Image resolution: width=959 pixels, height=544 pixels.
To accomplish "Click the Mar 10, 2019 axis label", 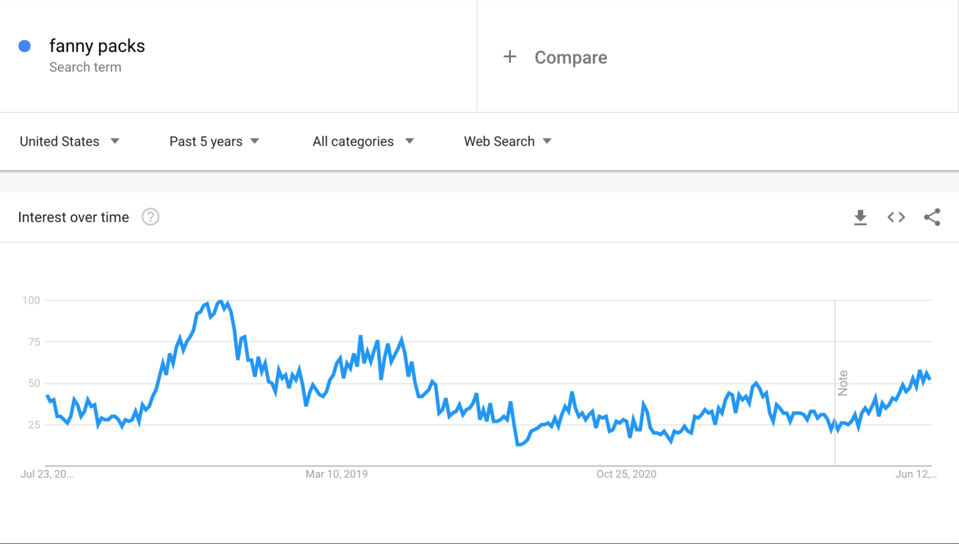I will point(336,474).
